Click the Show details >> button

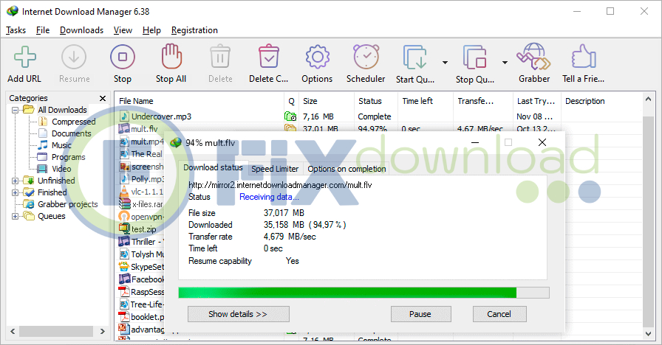click(x=238, y=314)
